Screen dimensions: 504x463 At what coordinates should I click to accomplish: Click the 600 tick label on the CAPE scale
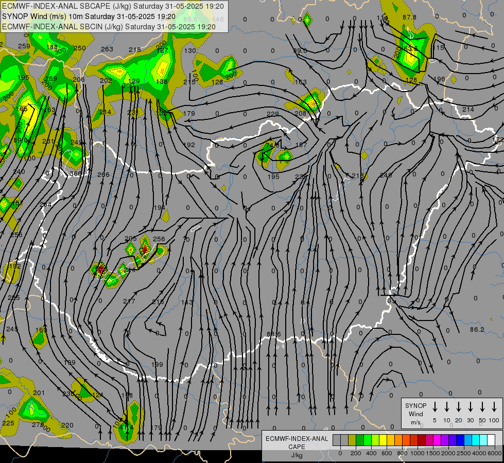pos(387,453)
